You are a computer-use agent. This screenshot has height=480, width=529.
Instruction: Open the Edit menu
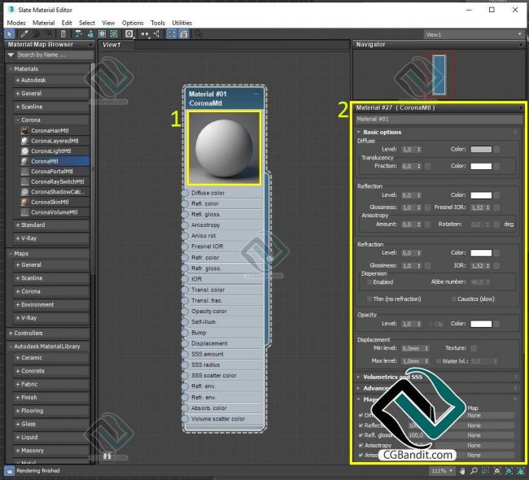click(67, 23)
